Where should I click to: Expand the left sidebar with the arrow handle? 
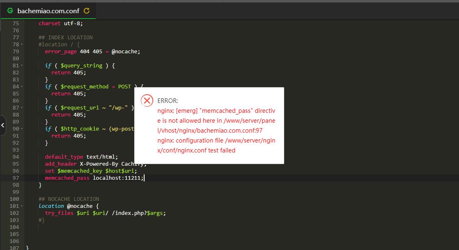tap(2, 125)
